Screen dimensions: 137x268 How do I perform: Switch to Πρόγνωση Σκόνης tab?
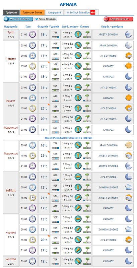coord(32,13)
